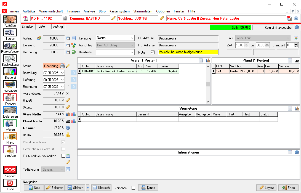
Task: Toggle the Notiz checkbox
Action: 153,52
